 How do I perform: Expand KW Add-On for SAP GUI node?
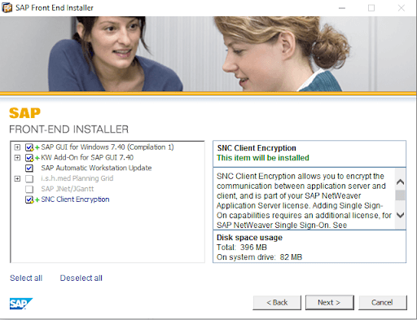tap(17, 158)
